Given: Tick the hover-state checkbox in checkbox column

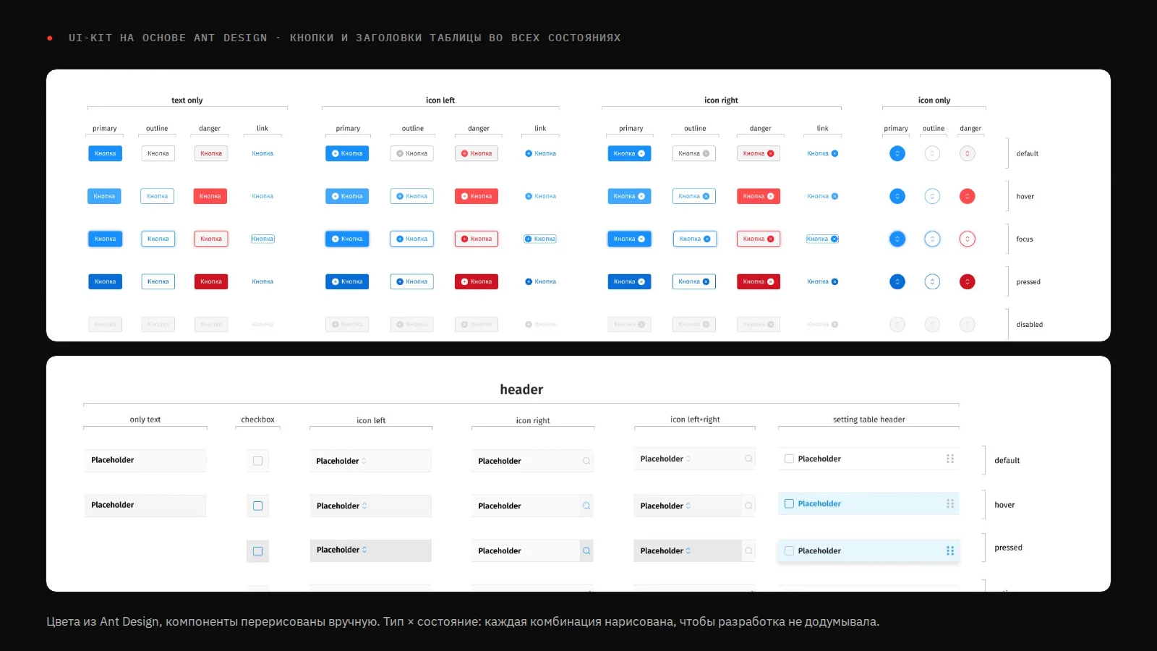Looking at the screenshot, I should click(257, 506).
